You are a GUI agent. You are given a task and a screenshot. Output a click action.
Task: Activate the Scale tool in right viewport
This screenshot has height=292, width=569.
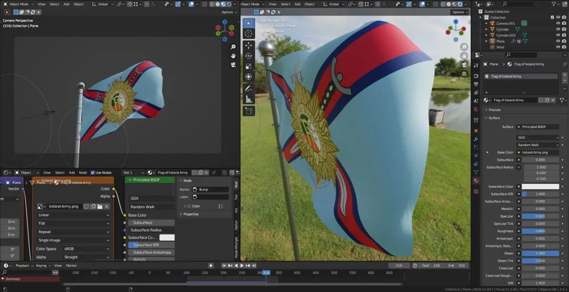(x=249, y=66)
